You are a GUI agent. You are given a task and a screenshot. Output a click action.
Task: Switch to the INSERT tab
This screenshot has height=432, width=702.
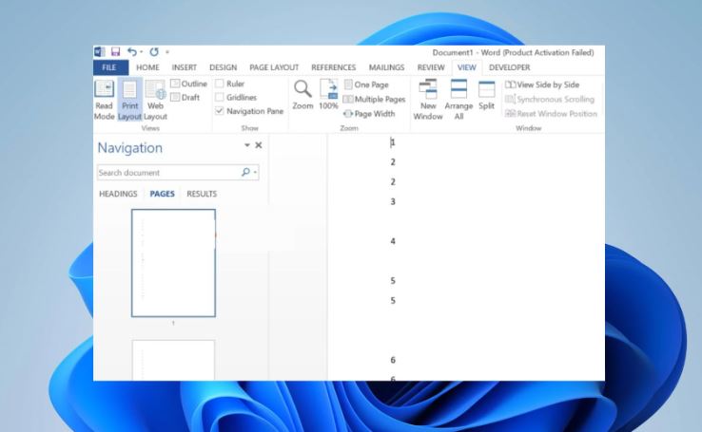184,67
